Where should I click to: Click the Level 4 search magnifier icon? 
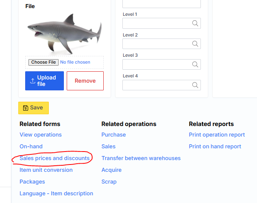[195, 85]
